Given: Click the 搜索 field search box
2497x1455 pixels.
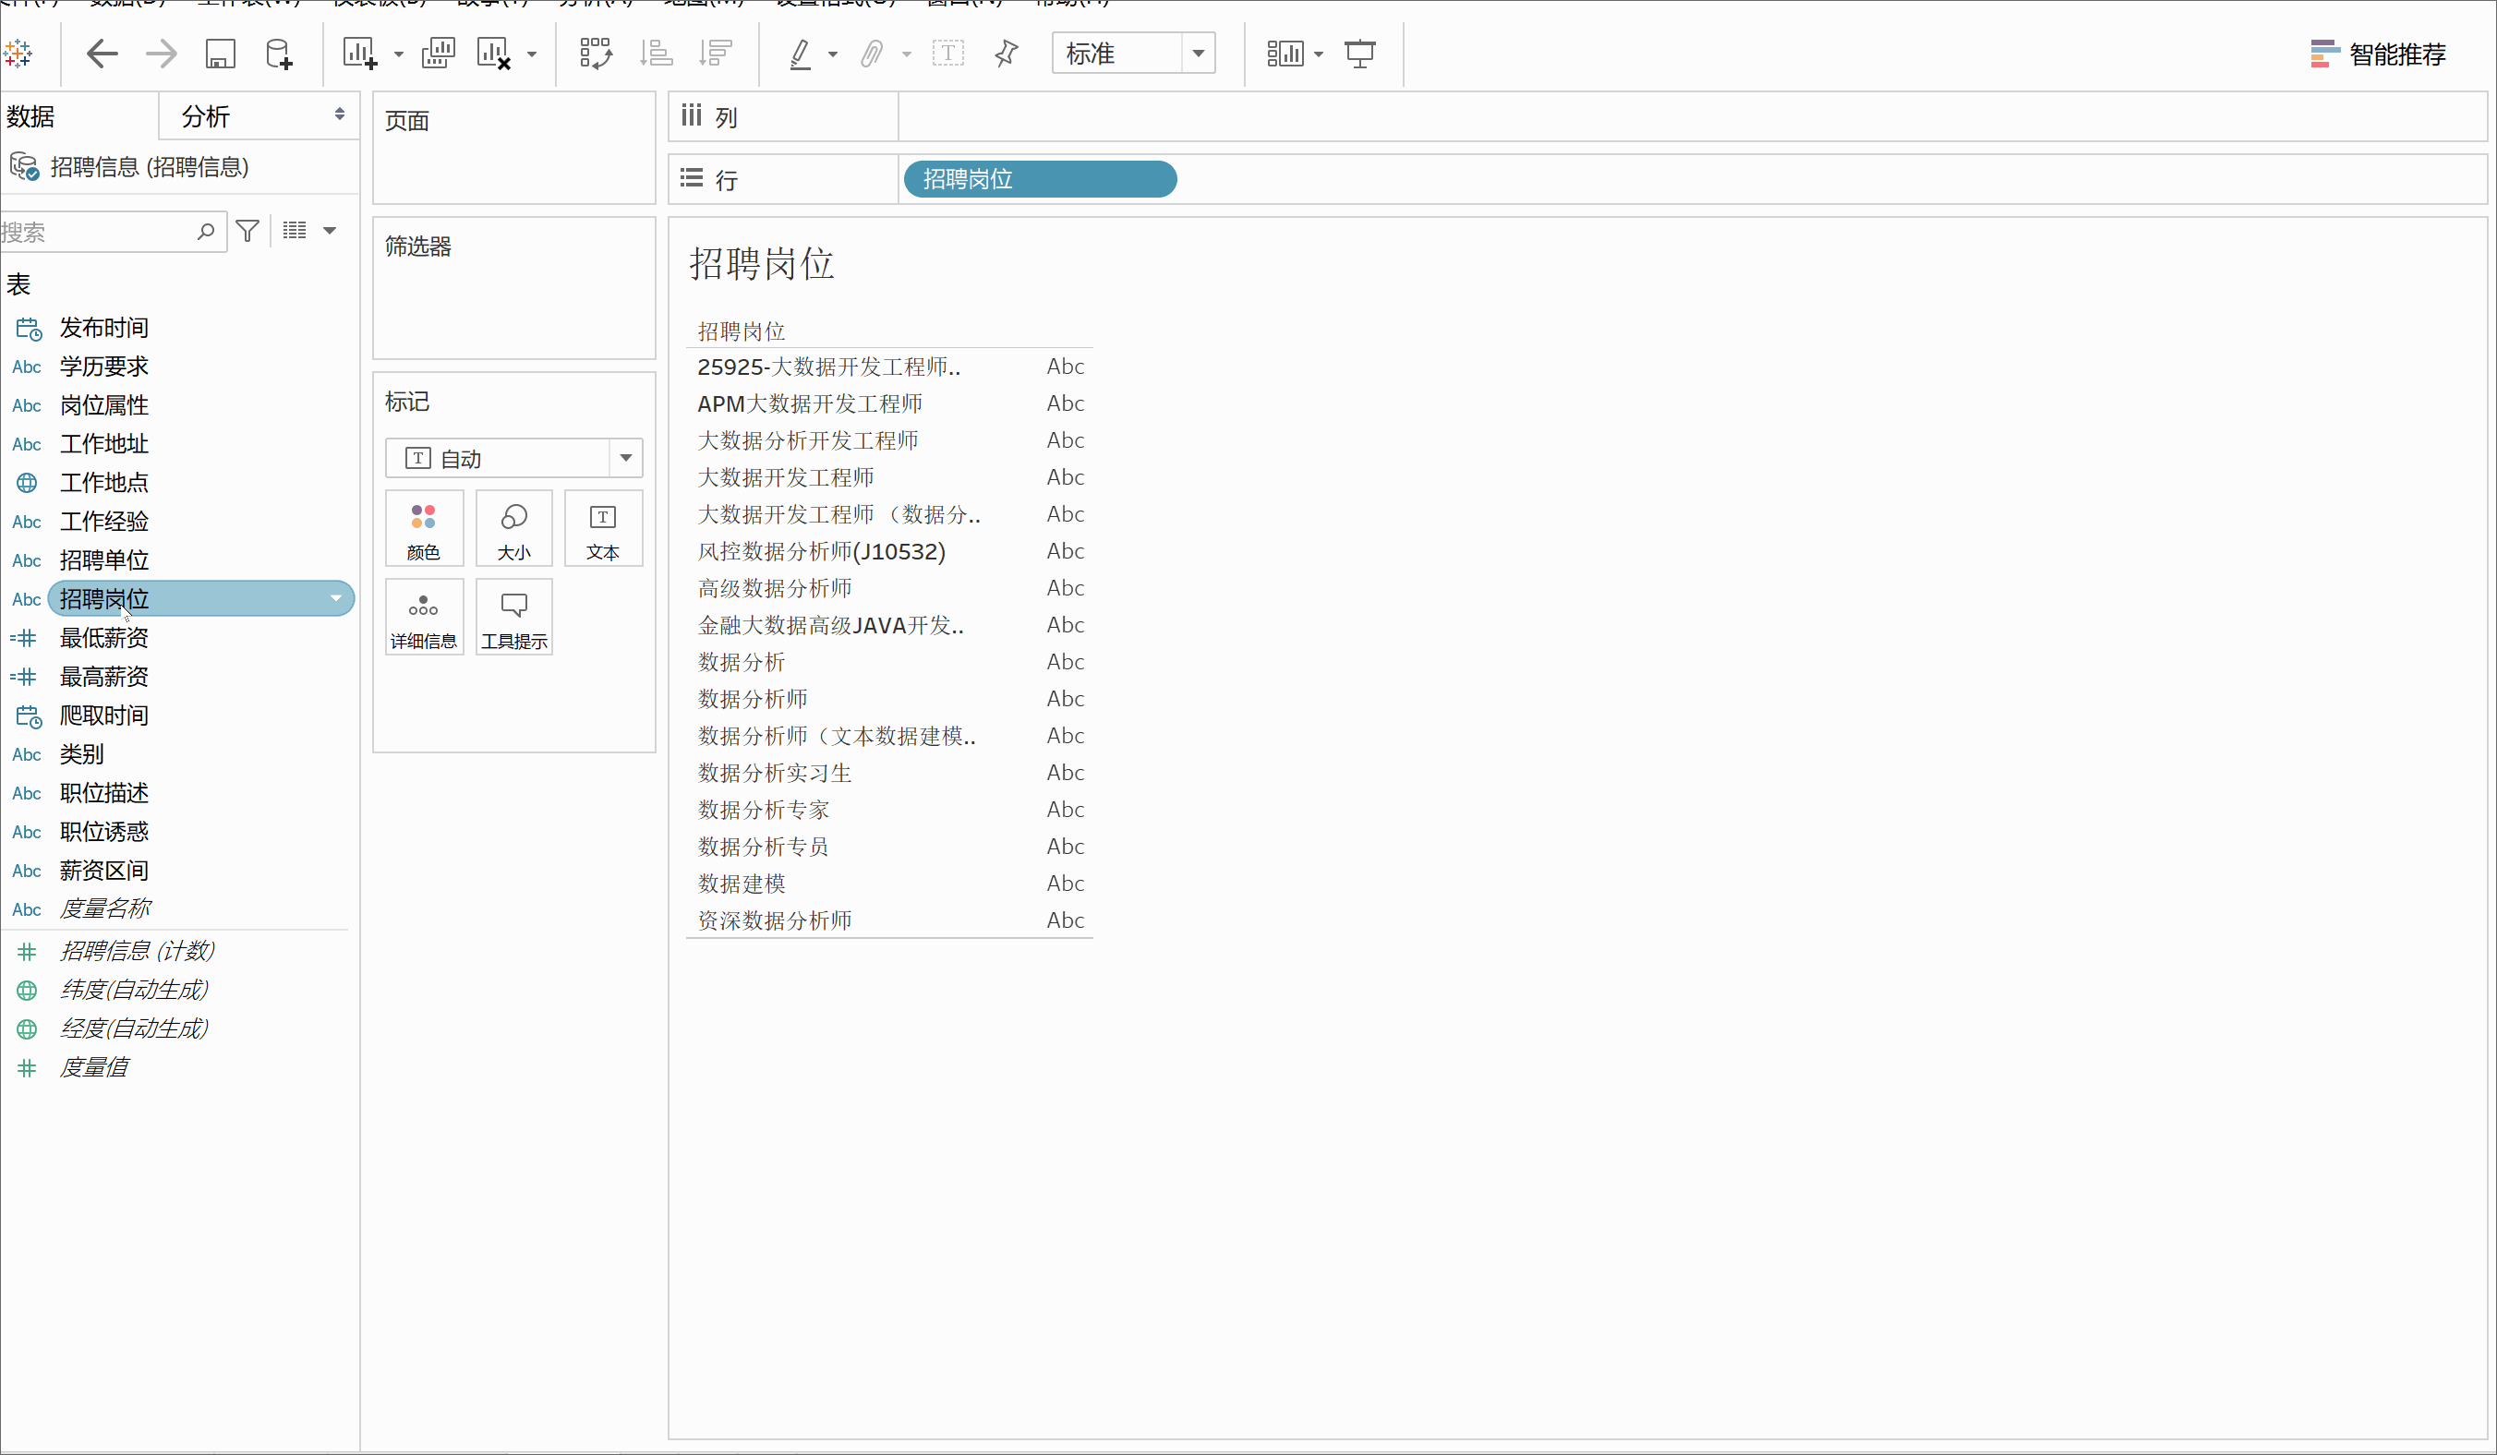Looking at the screenshot, I should [x=99, y=232].
